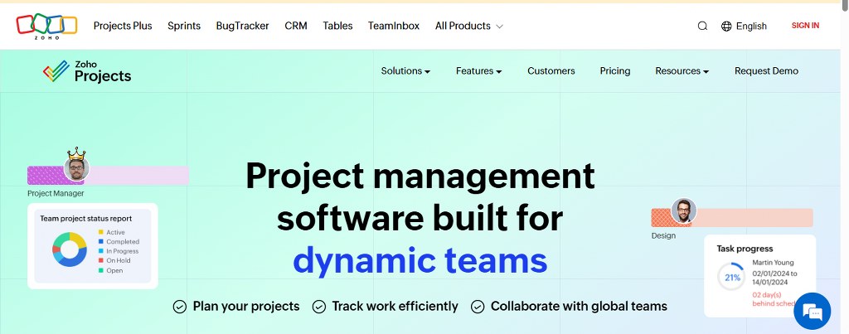Open the chat support bubble

[x=813, y=312]
